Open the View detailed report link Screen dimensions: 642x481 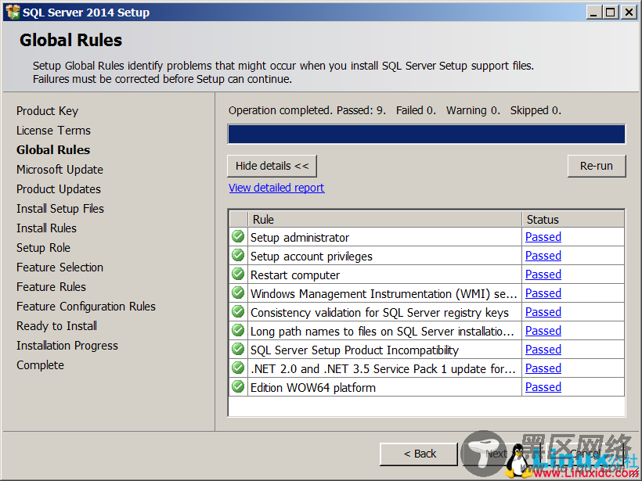[x=276, y=188]
